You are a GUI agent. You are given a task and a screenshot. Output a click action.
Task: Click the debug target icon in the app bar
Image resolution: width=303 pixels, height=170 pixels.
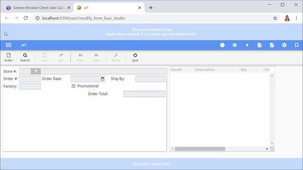(x=235, y=45)
